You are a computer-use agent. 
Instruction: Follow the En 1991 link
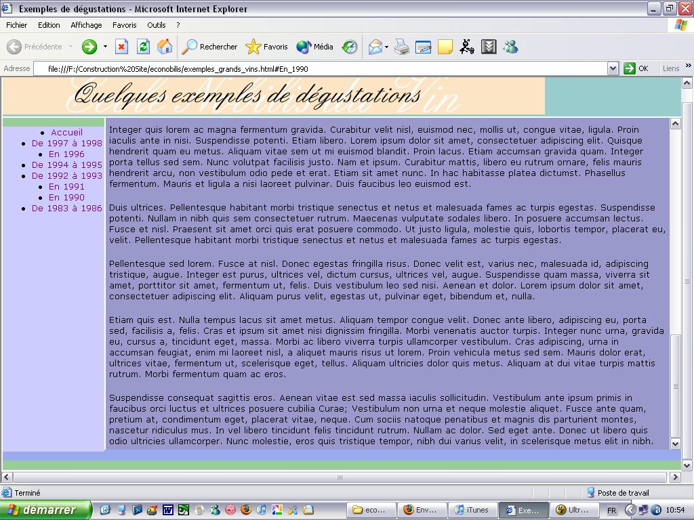click(66, 187)
